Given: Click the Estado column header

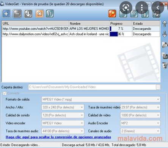Looking at the screenshot, I should click(x=146, y=24).
